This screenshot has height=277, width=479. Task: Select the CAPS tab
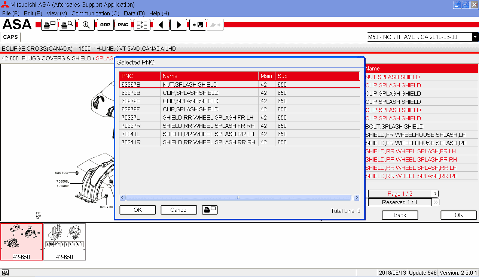(10, 37)
